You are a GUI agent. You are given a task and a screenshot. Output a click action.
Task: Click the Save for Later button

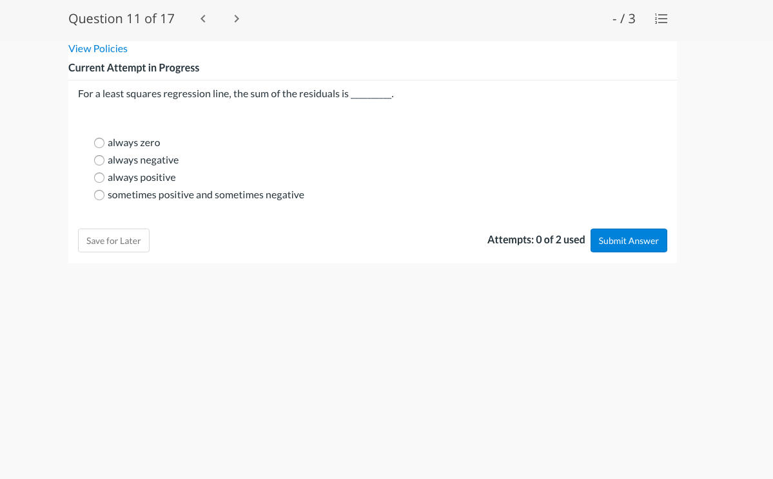pyautogui.click(x=113, y=241)
